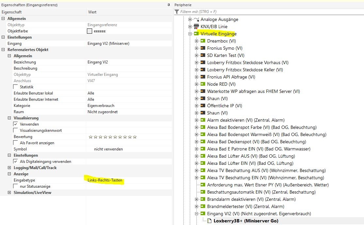Uncheck the Verwenden checkbox
Image resolution: width=364 pixels, height=225 pixels.
16,124
